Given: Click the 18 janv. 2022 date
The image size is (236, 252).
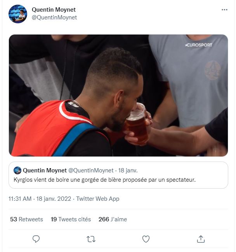Looking at the screenshot, I should click(54, 199).
